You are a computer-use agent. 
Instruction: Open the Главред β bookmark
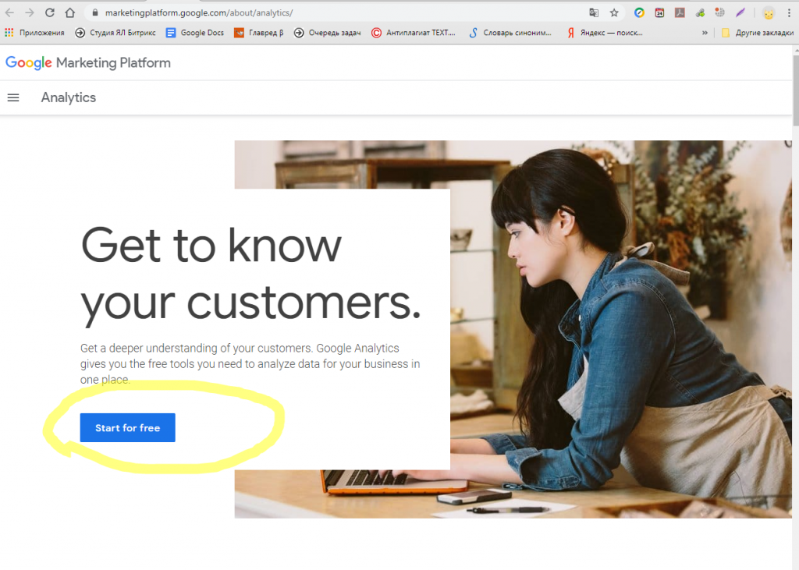pyautogui.click(x=259, y=33)
